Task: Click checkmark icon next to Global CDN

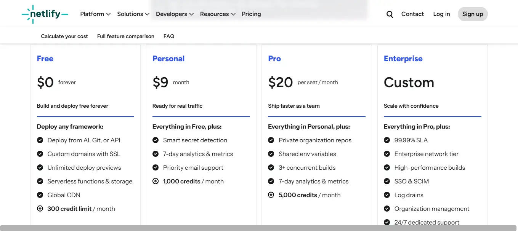Action: pos(40,195)
